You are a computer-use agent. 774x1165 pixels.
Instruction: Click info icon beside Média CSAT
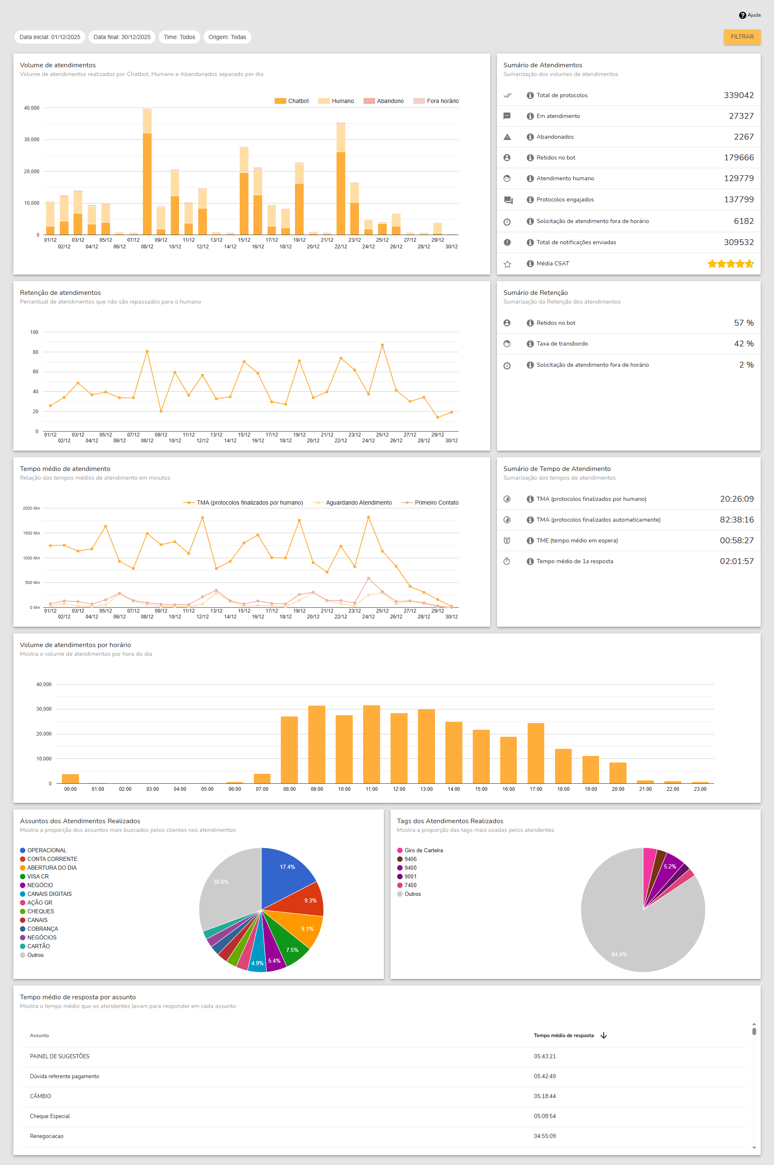pyautogui.click(x=530, y=263)
